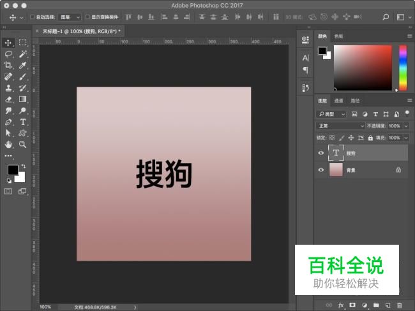
Task: Click the hue spectrum slider
Action: [403, 67]
